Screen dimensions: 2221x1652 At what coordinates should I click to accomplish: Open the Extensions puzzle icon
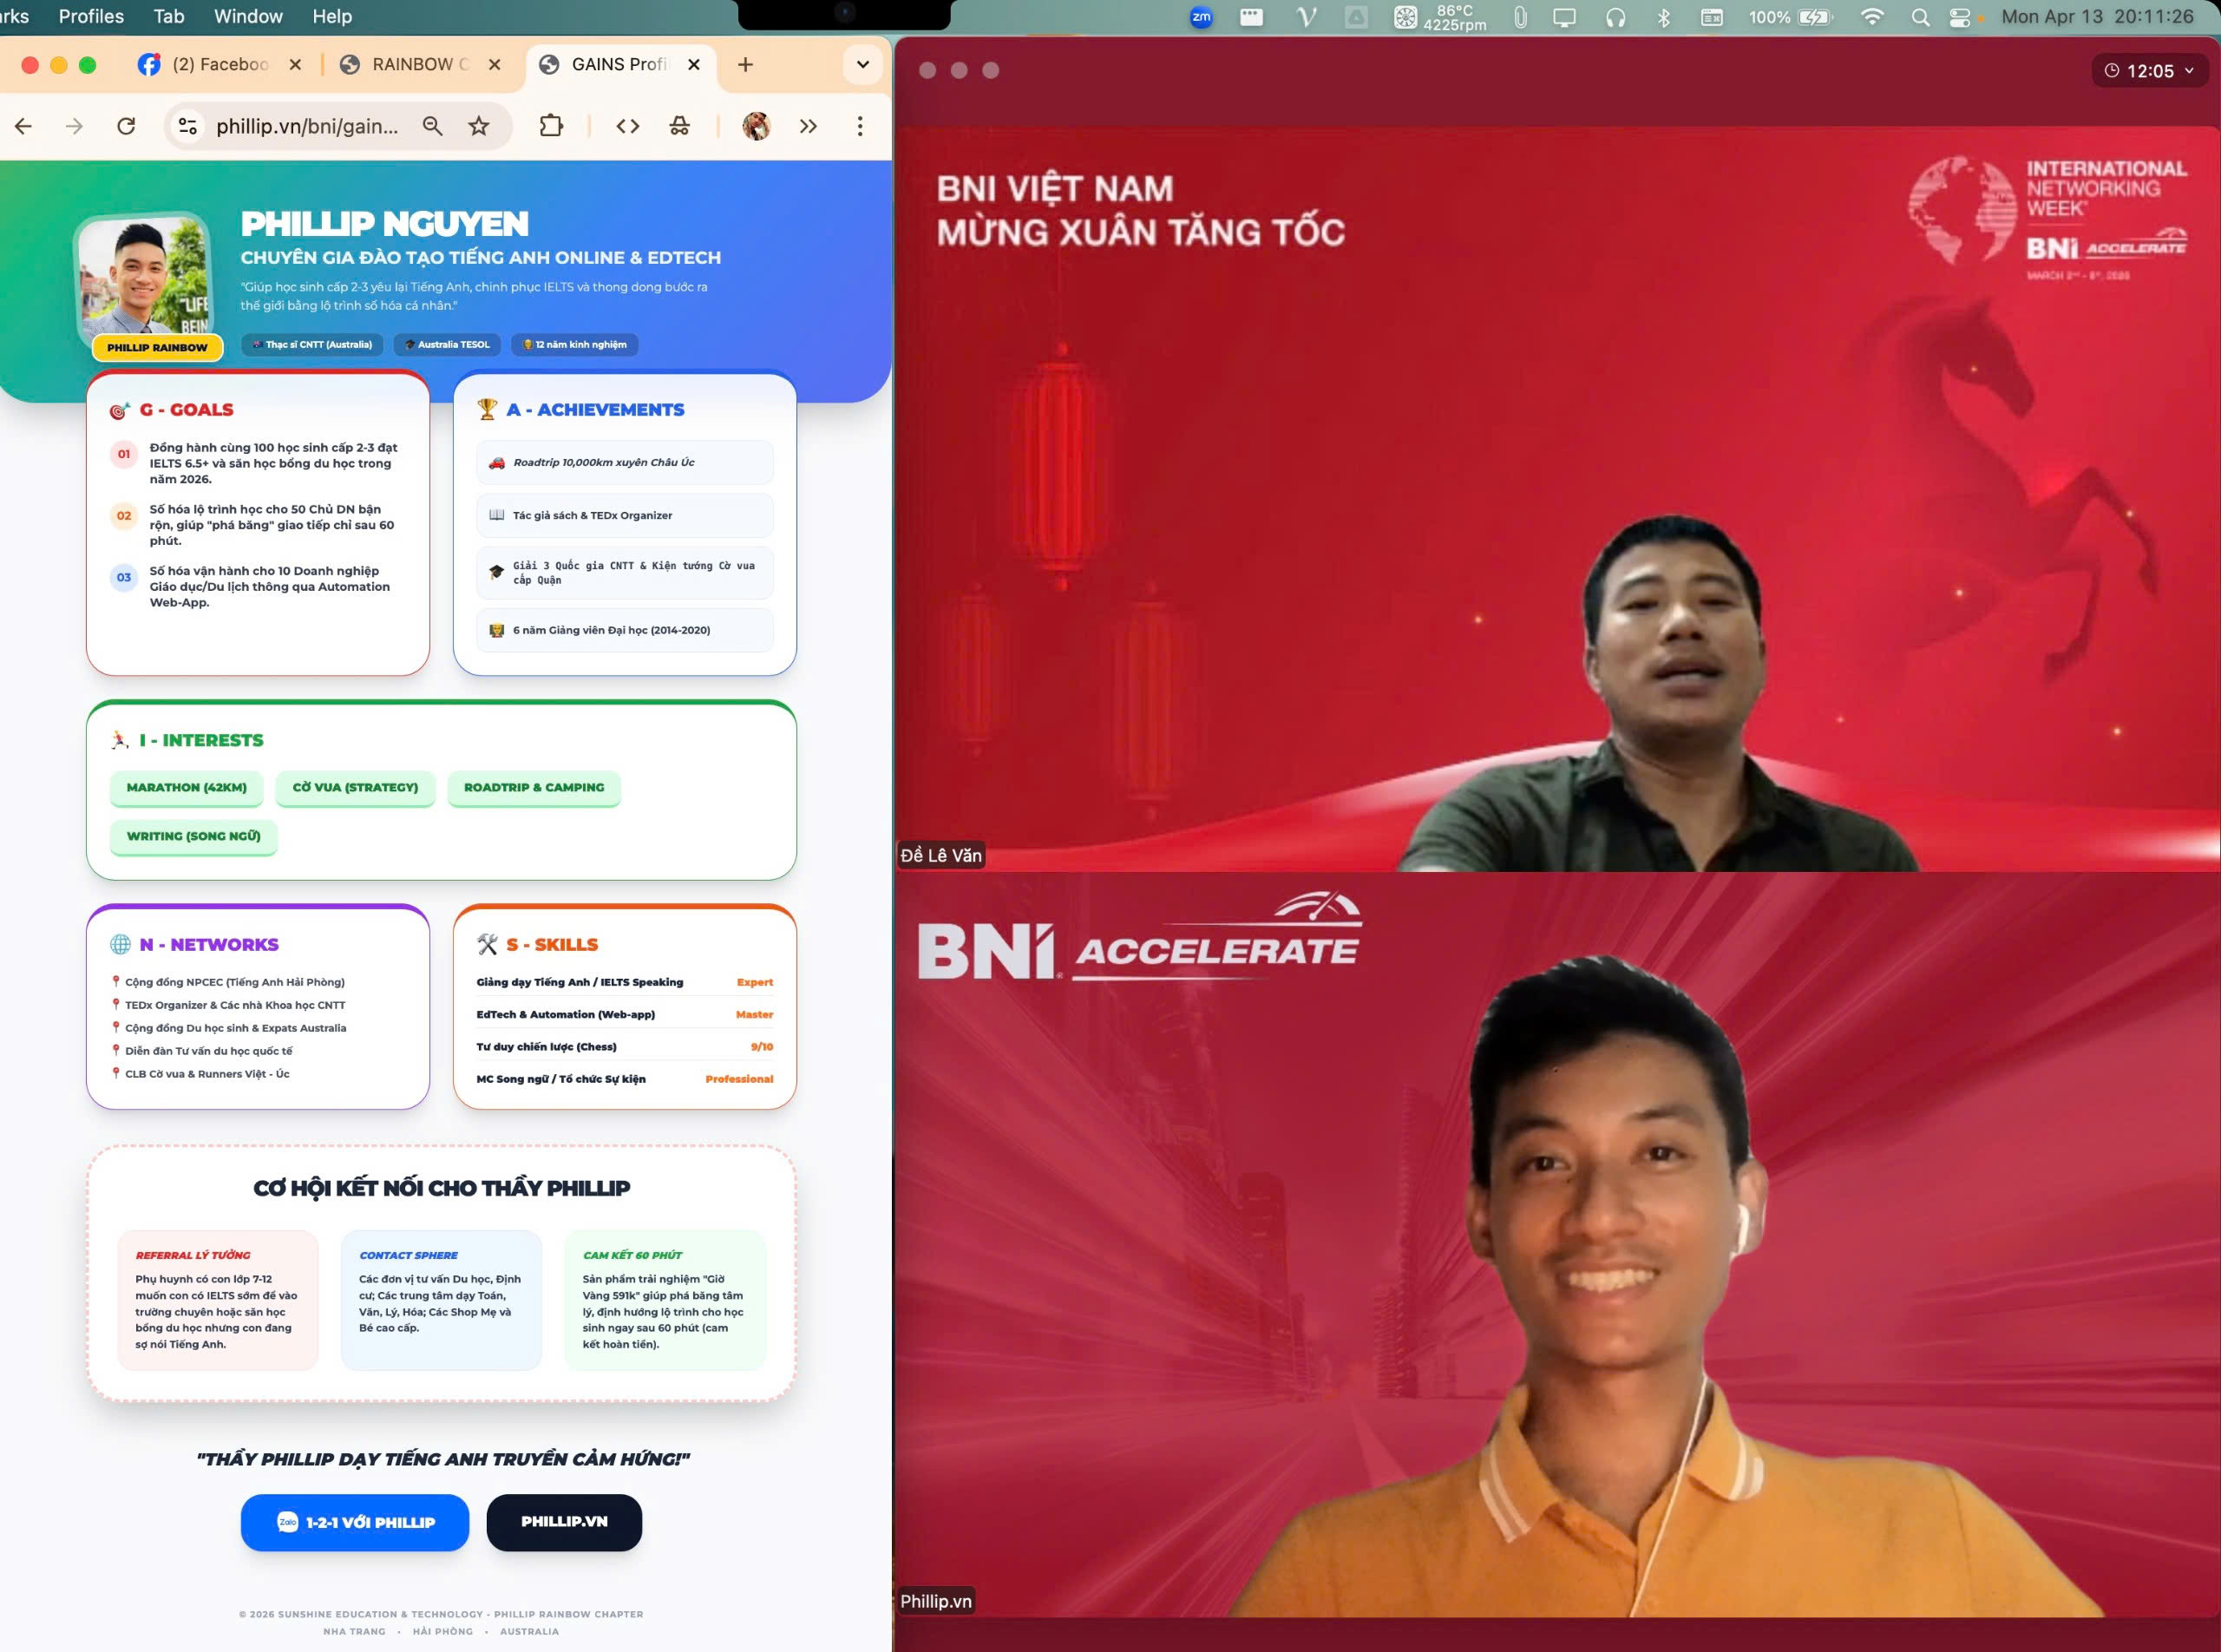click(551, 126)
